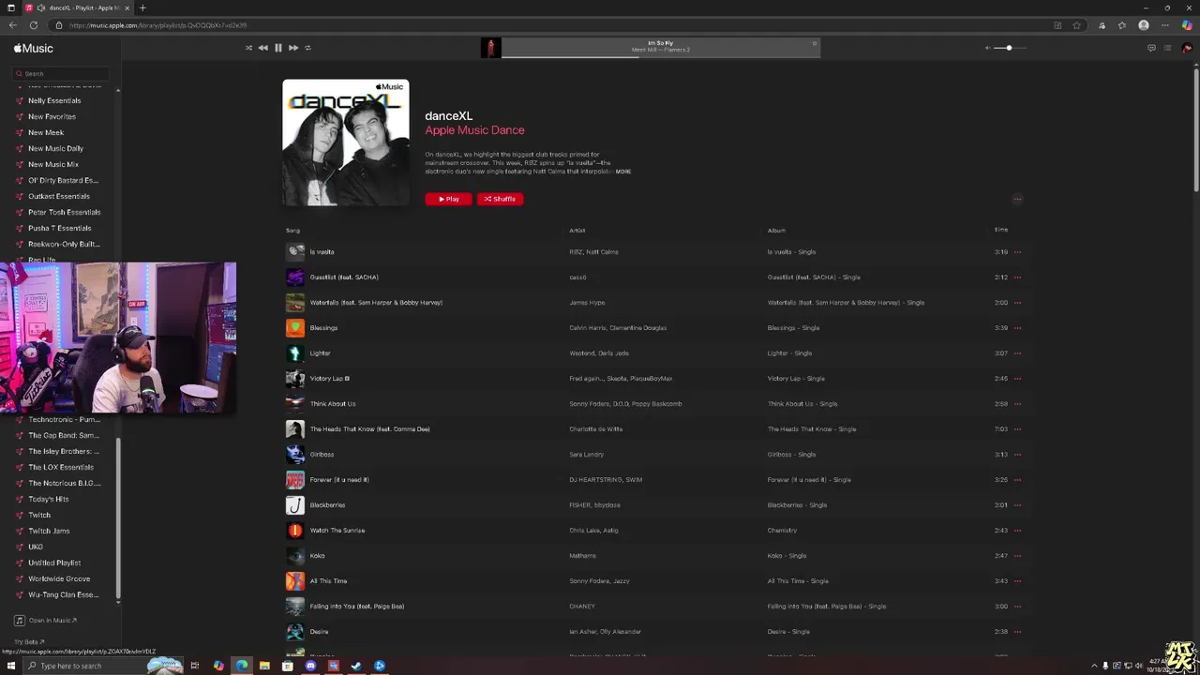The width and height of the screenshot is (1200, 675).
Task: Toggle shuffle in the playback controls
Action: click(x=248, y=48)
